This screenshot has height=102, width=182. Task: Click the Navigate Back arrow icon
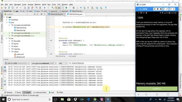tap(45, 8)
